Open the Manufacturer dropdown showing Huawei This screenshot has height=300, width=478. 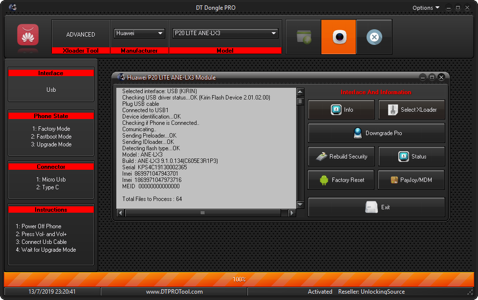click(x=139, y=33)
